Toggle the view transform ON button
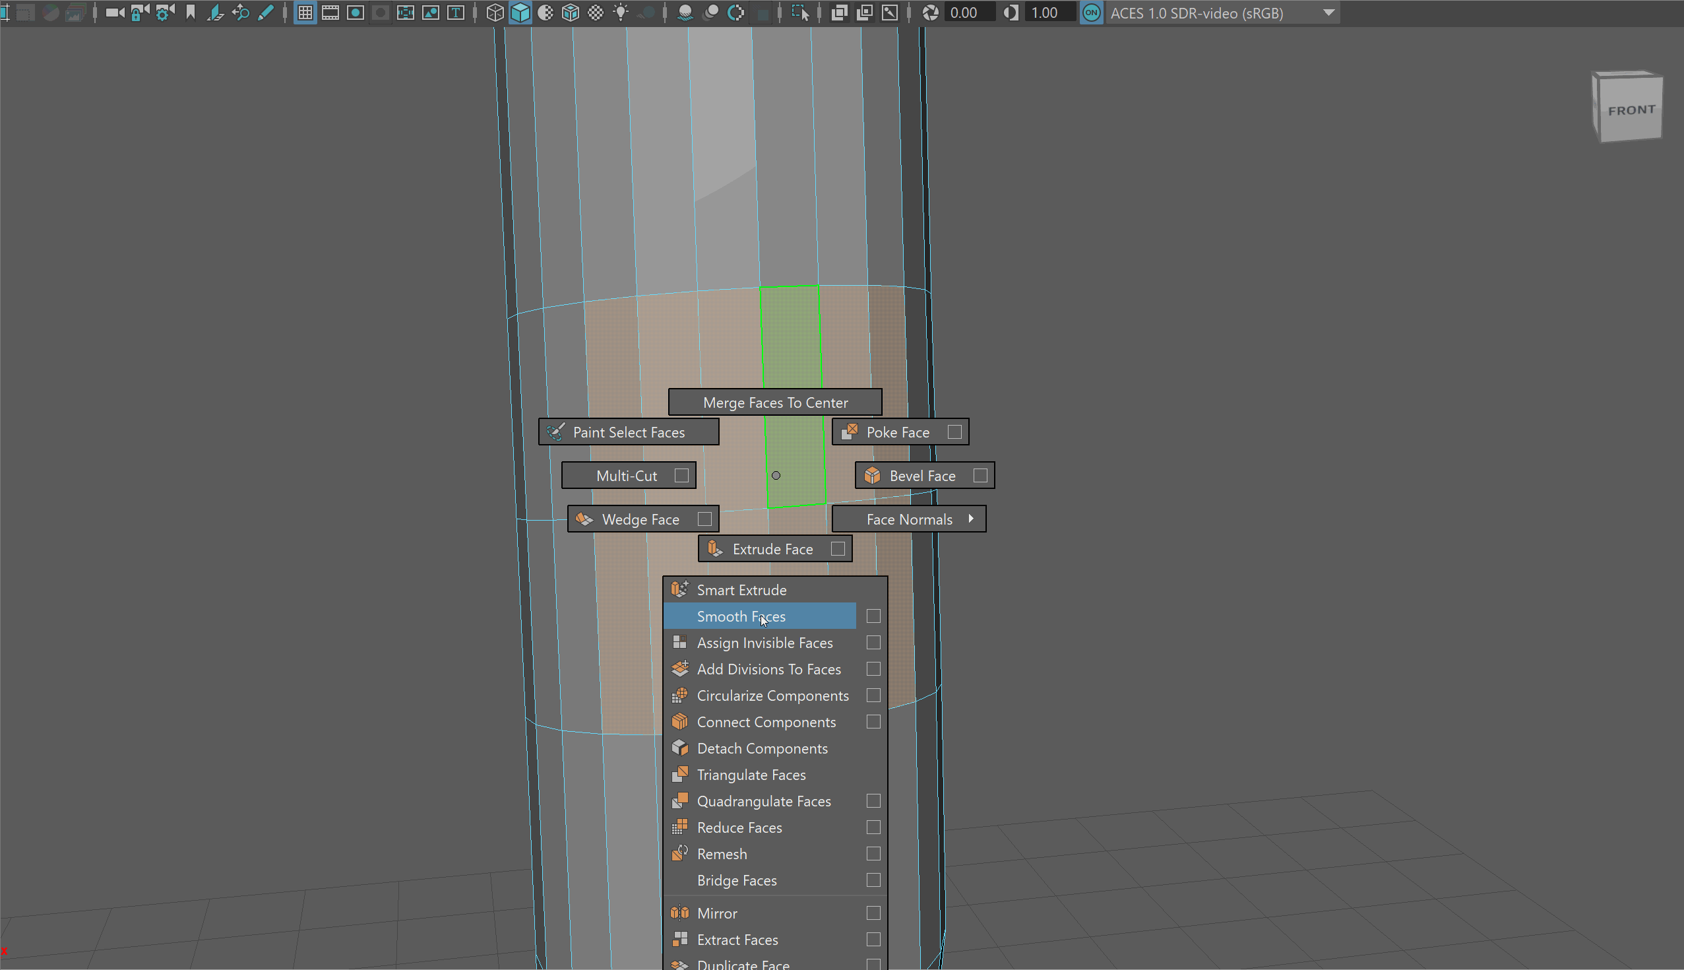The height and width of the screenshot is (970, 1684). click(1091, 13)
